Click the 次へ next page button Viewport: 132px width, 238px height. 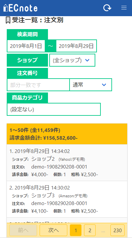tap(53, 230)
